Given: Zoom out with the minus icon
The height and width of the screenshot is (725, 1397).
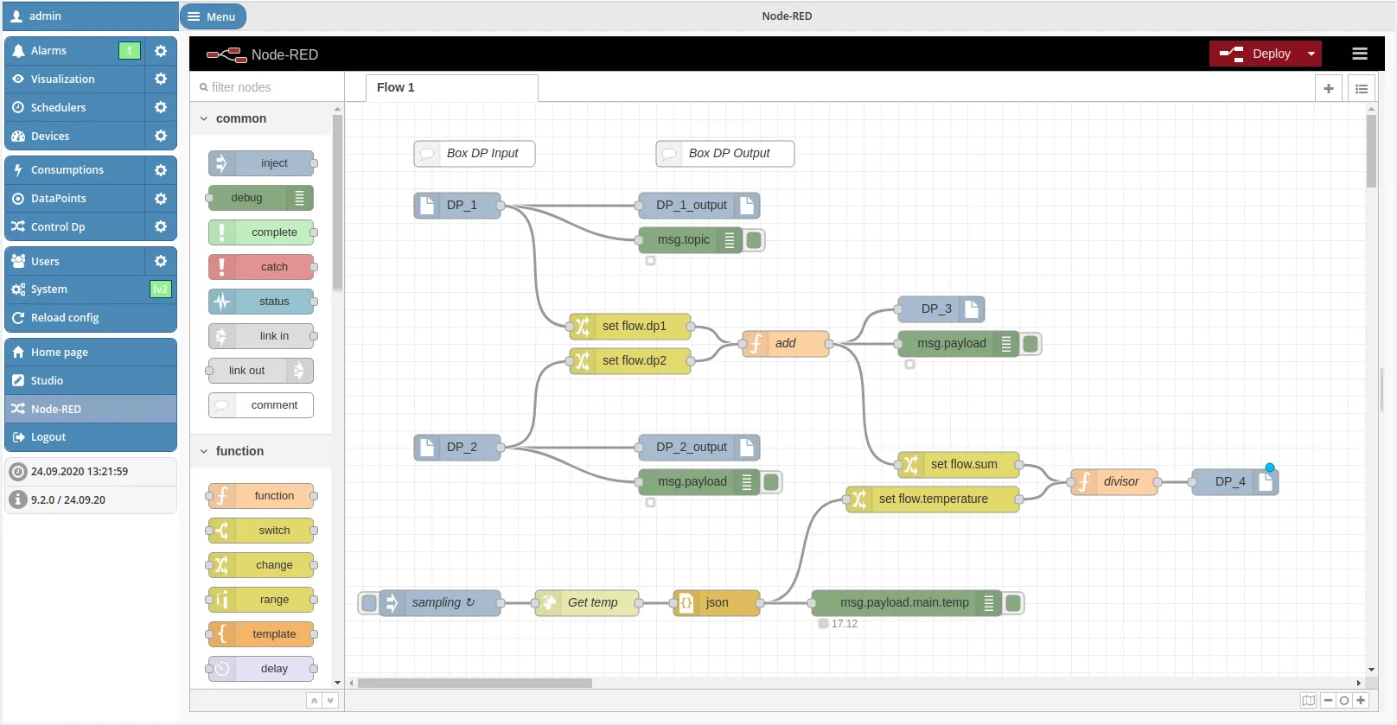Looking at the screenshot, I should (1329, 700).
